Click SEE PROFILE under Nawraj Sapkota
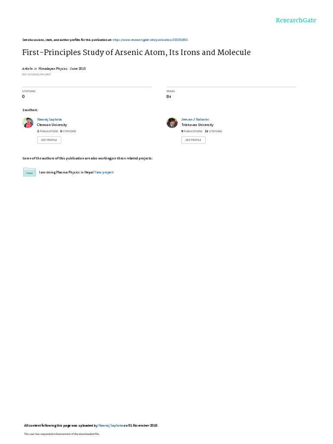Viewport: 333px width, 444px height. pyautogui.click(x=49, y=140)
